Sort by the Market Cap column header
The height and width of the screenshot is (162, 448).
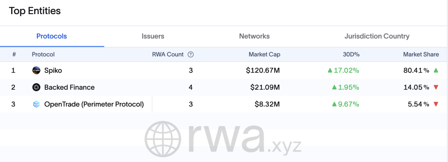tap(264, 54)
